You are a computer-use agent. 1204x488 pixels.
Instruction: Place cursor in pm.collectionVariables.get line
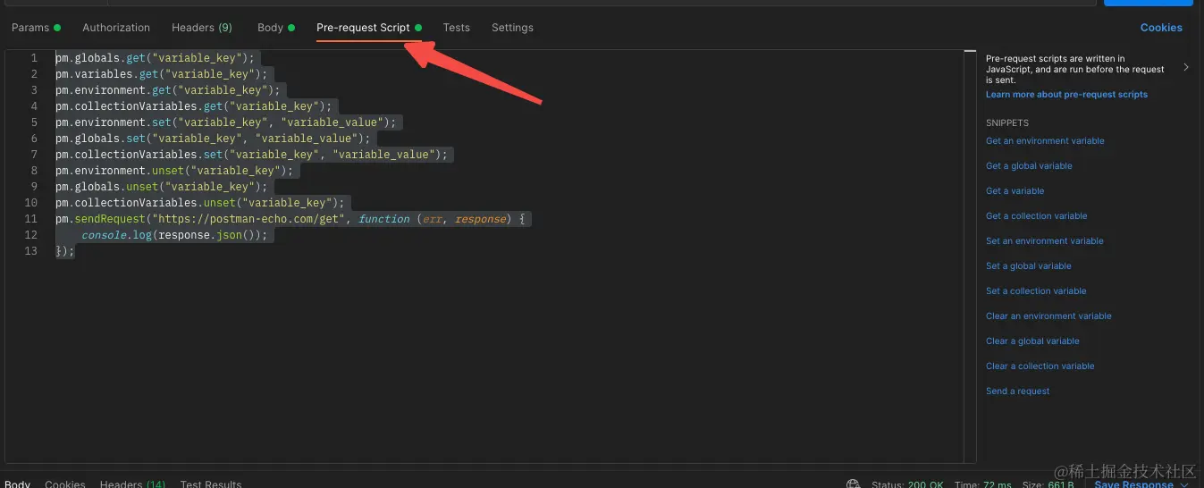tap(194, 106)
